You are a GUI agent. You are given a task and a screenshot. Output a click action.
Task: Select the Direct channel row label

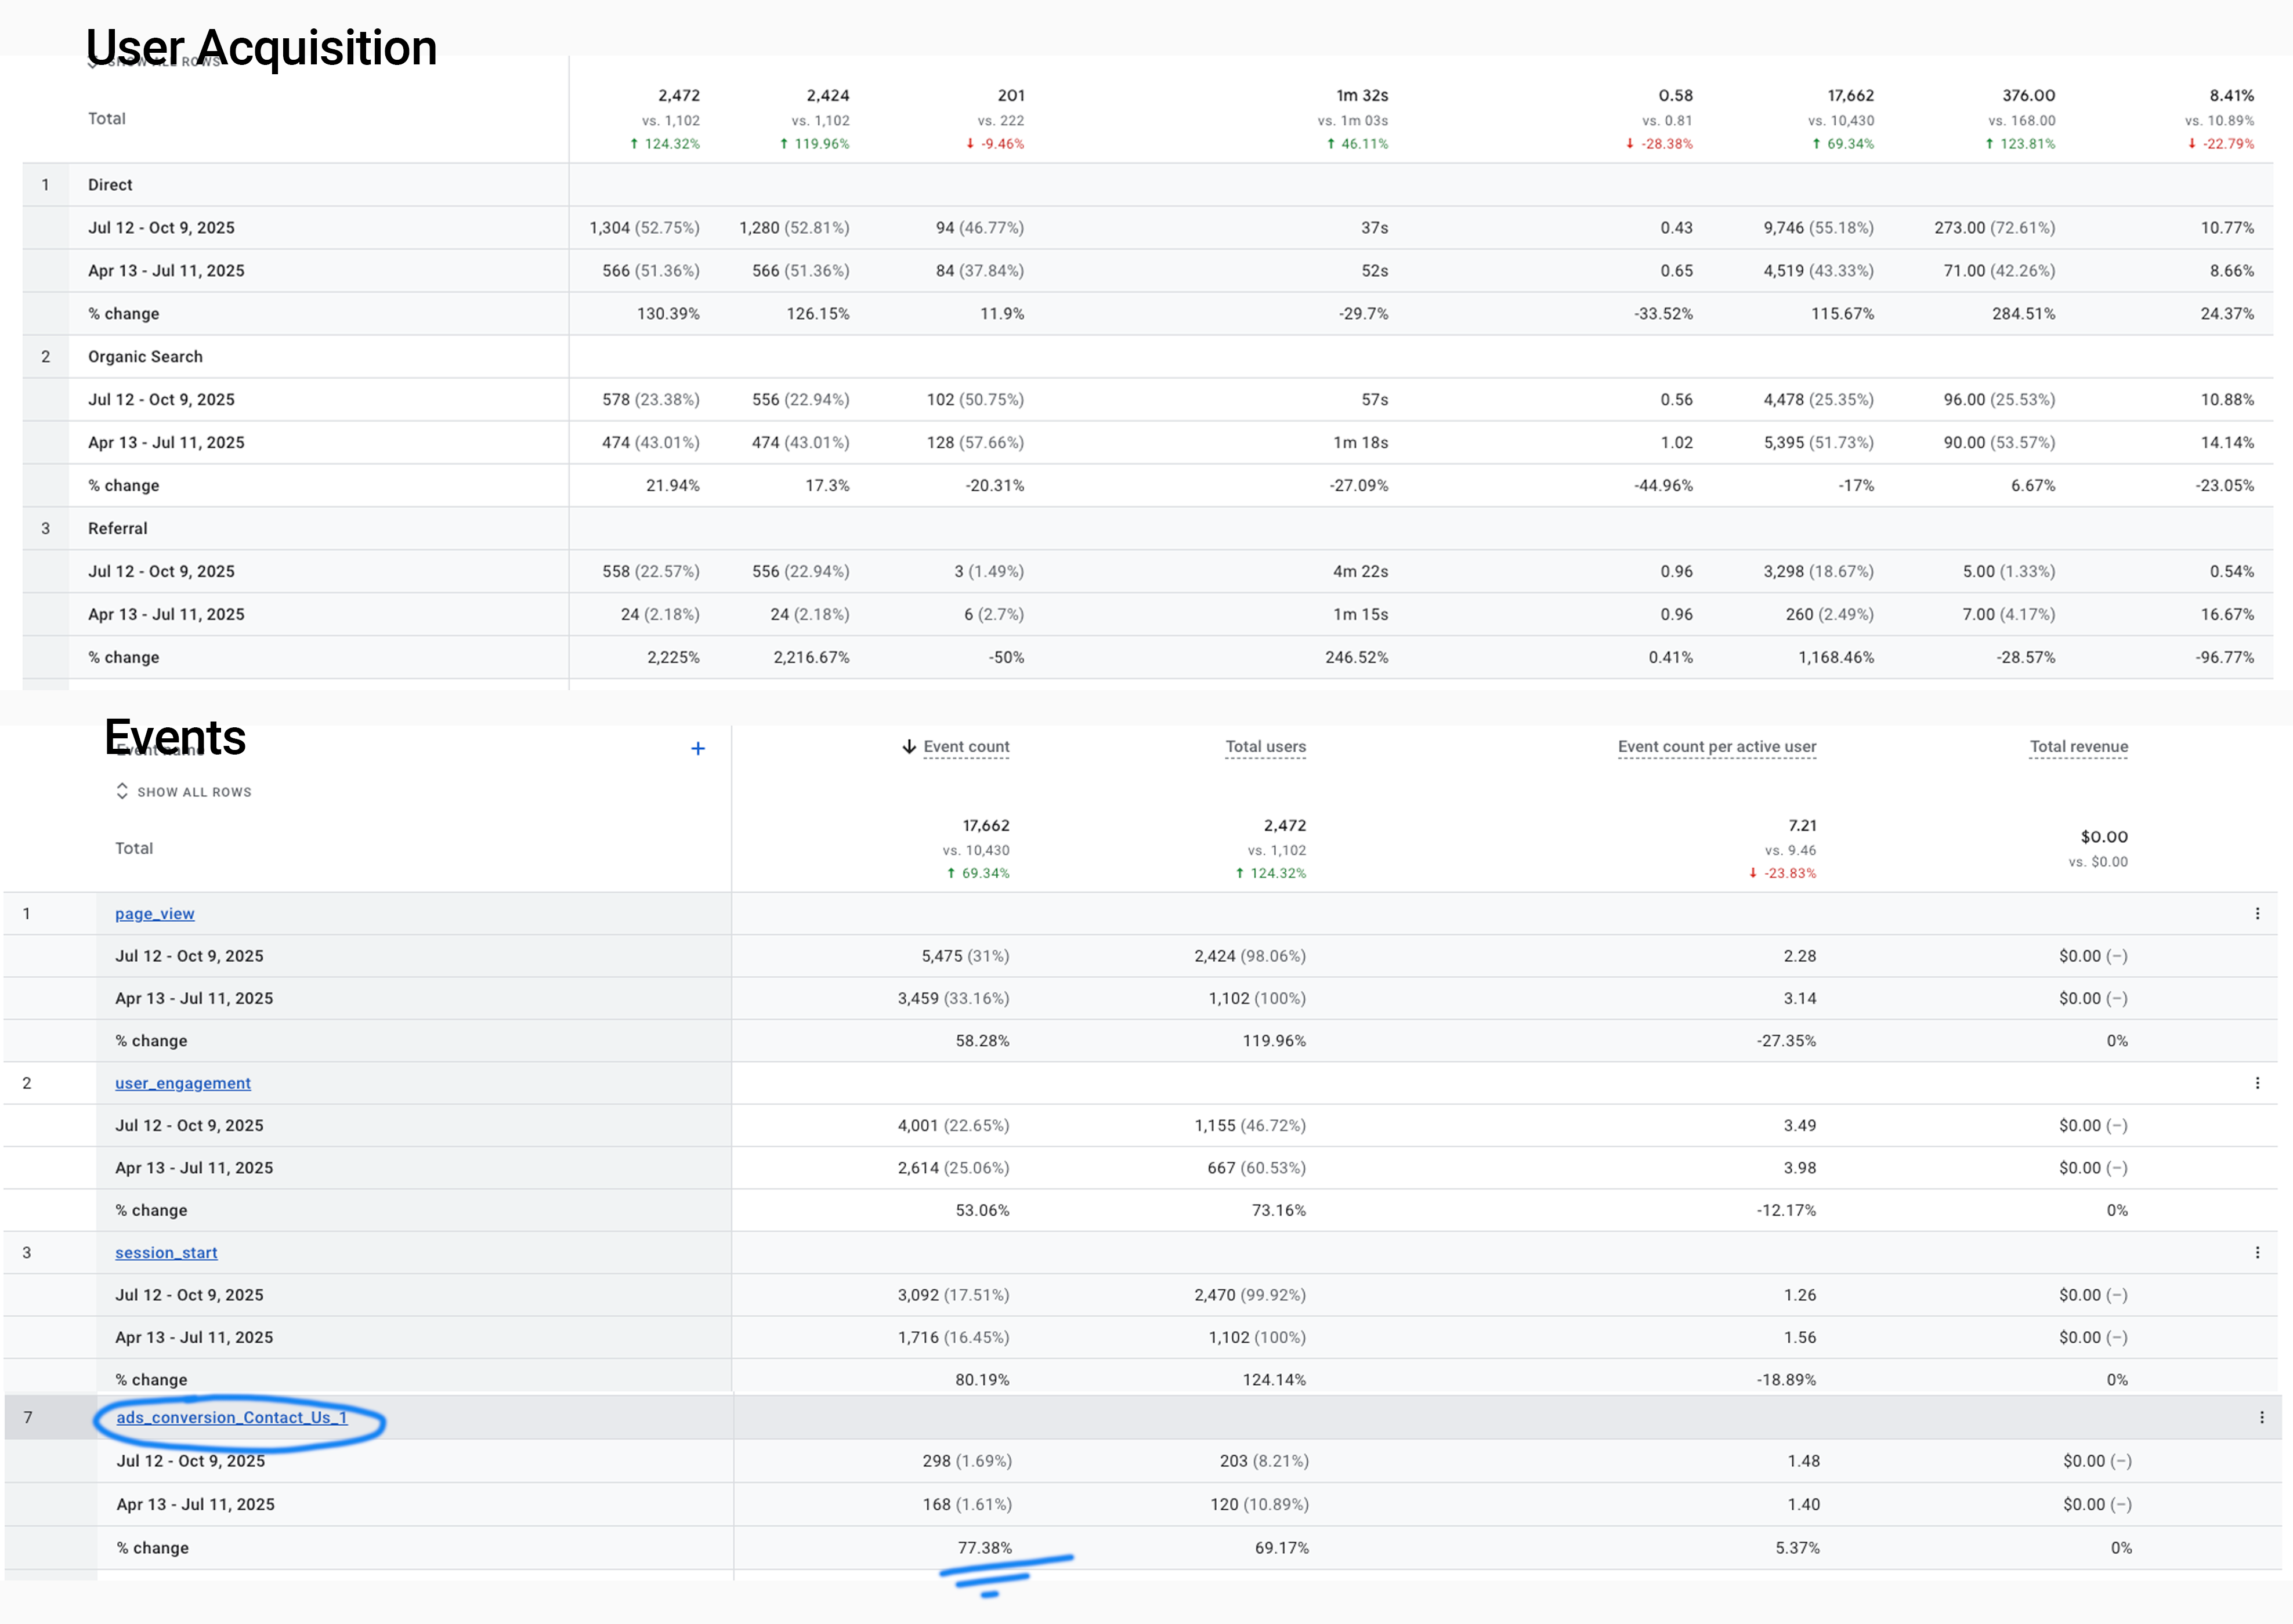tap(110, 185)
